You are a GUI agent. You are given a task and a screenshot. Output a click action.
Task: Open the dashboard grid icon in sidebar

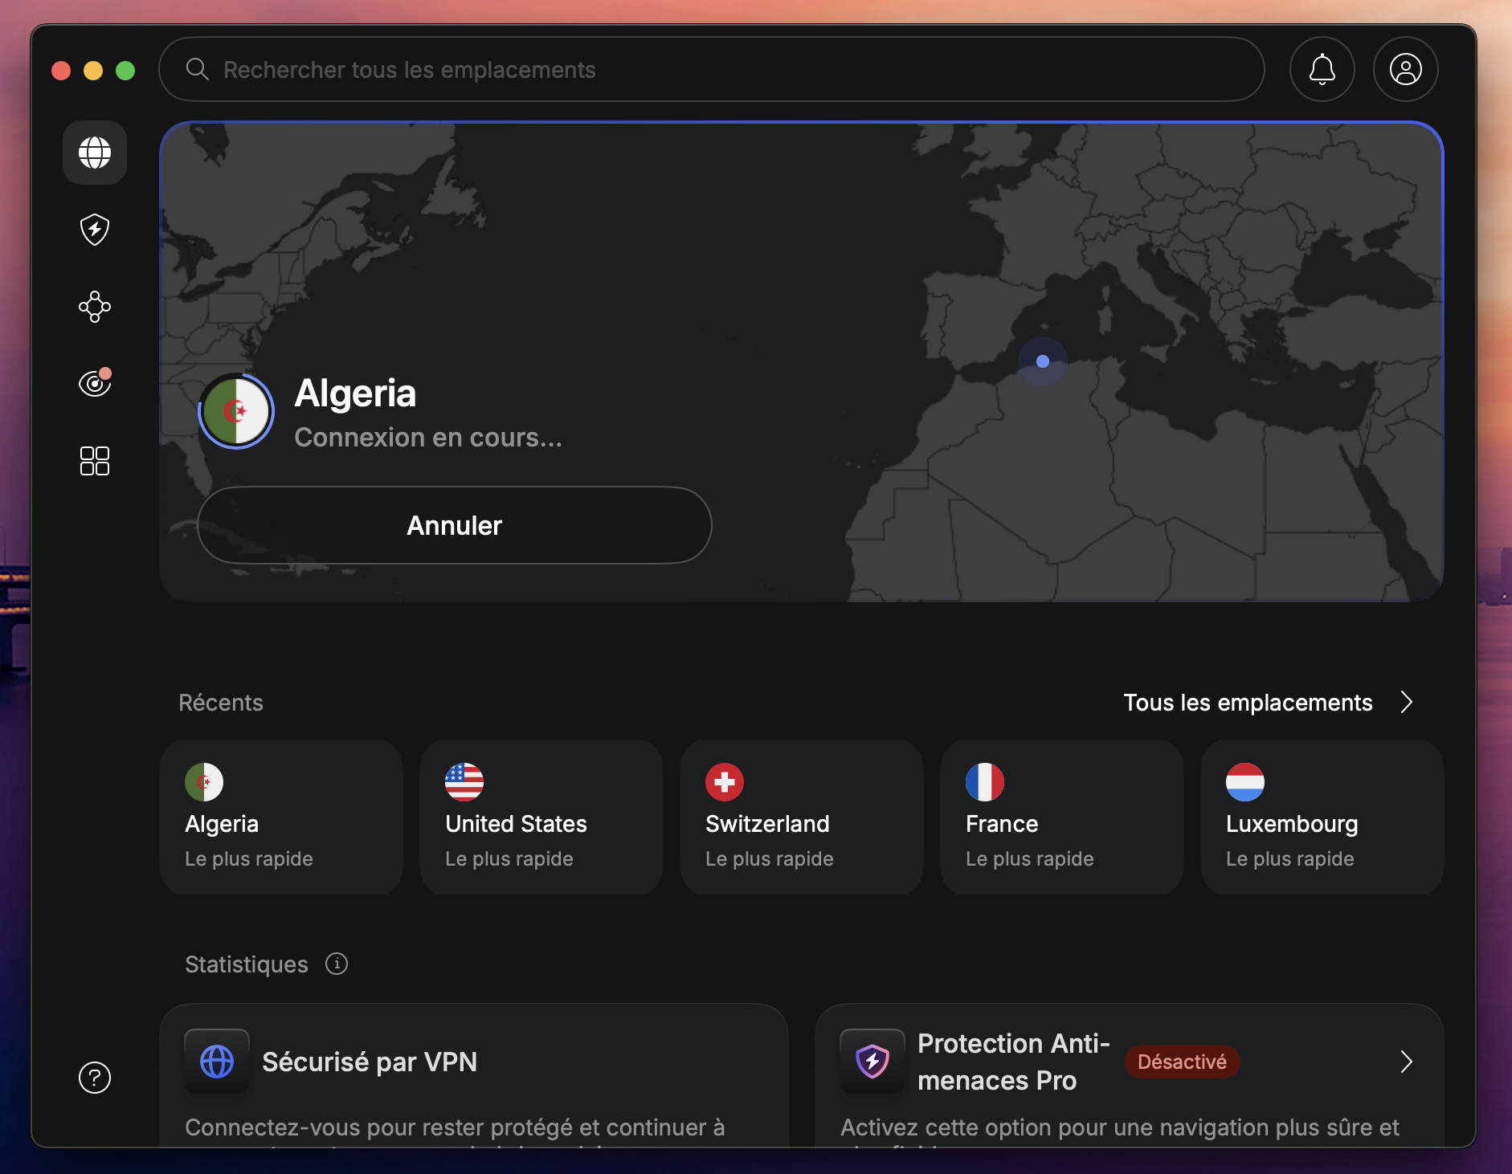(95, 460)
